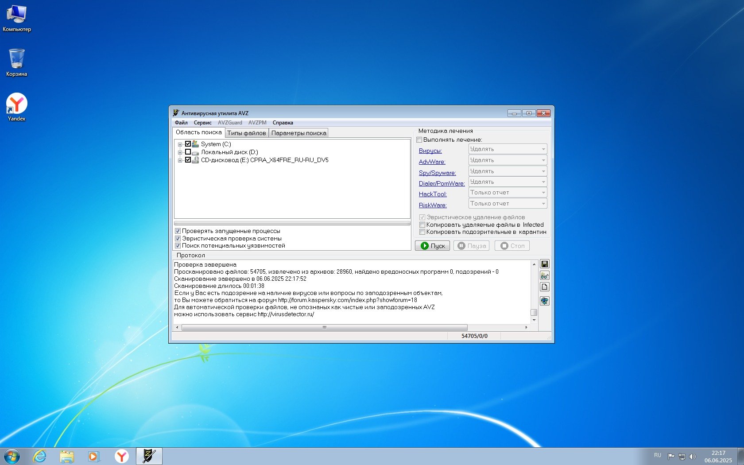Click the AVZ icon in the taskbar
Viewport: 744px width, 465px height.
coord(149,456)
